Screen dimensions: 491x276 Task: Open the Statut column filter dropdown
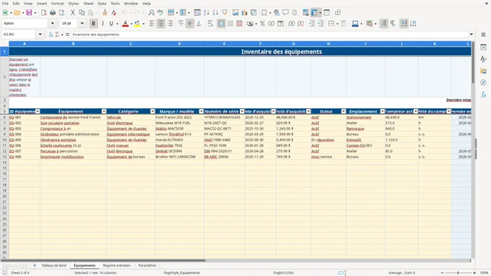click(343, 111)
